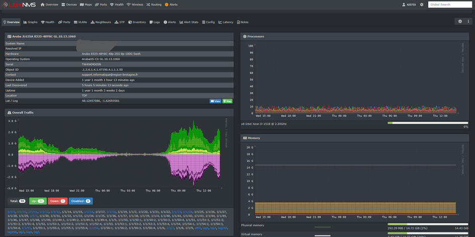Click the Intel Xeon processor 6% usage bar
Viewport: 475px width, 237px height.
[x=428, y=123]
